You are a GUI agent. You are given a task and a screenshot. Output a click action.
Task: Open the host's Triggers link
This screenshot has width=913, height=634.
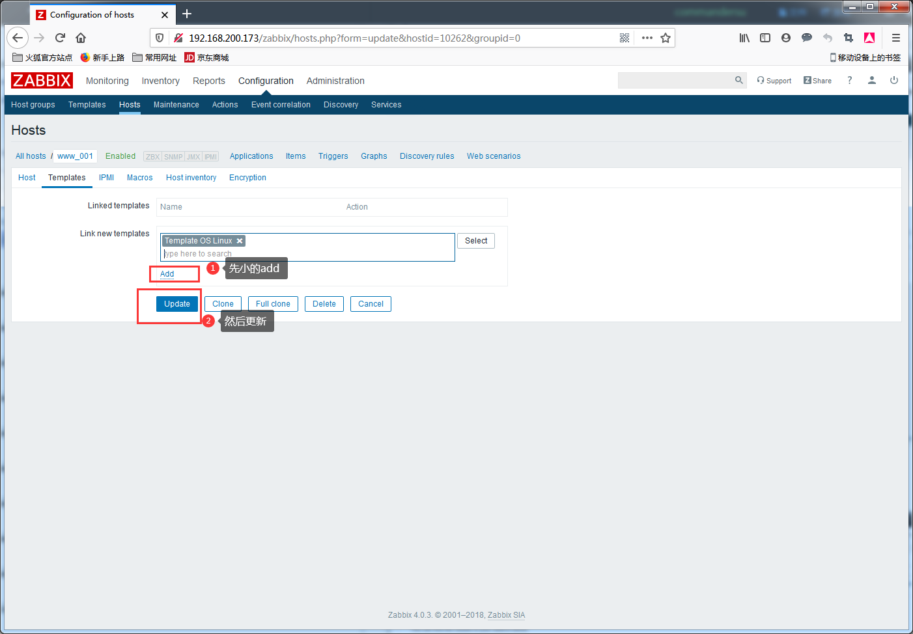(x=333, y=156)
